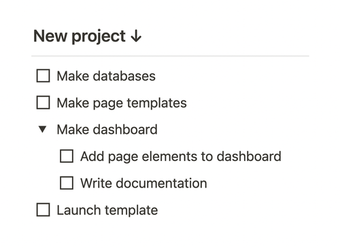The width and height of the screenshot is (340, 248).
Task: Click "dashboard" ending the Add page elements item
Action: coord(249,156)
